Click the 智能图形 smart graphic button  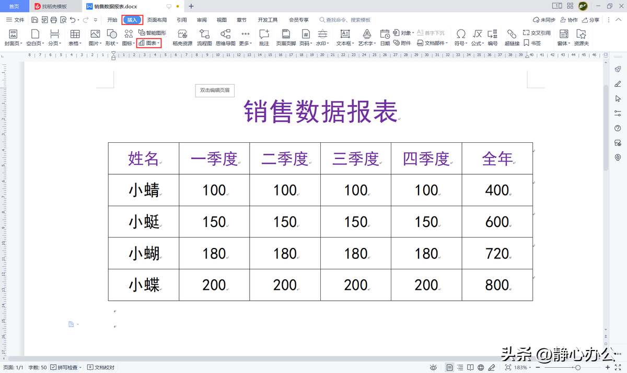pyautogui.click(x=152, y=33)
